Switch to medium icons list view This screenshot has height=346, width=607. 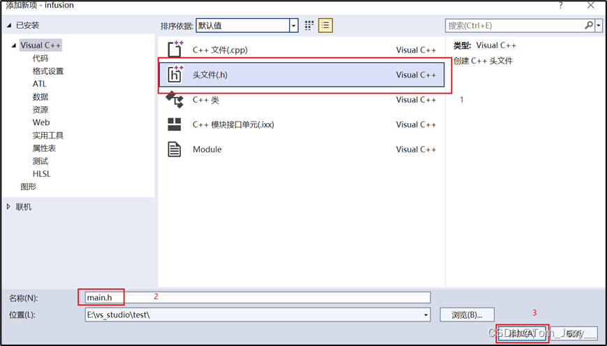(x=326, y=26)
